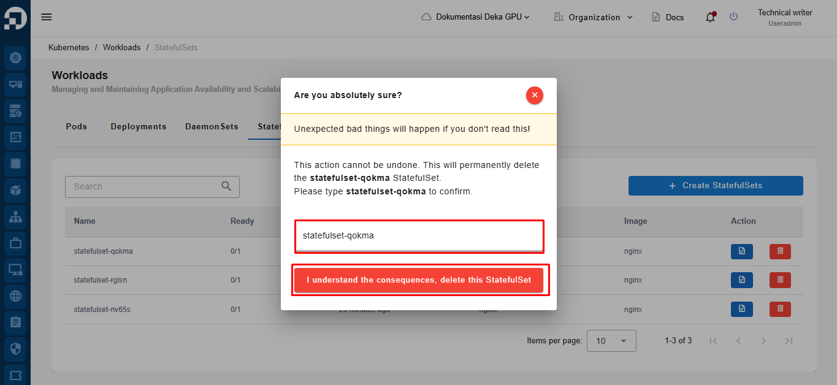Switch to the Deployments tab
Image resolution: width=837 pixels, height=385 pixels.
coord(139,127)
